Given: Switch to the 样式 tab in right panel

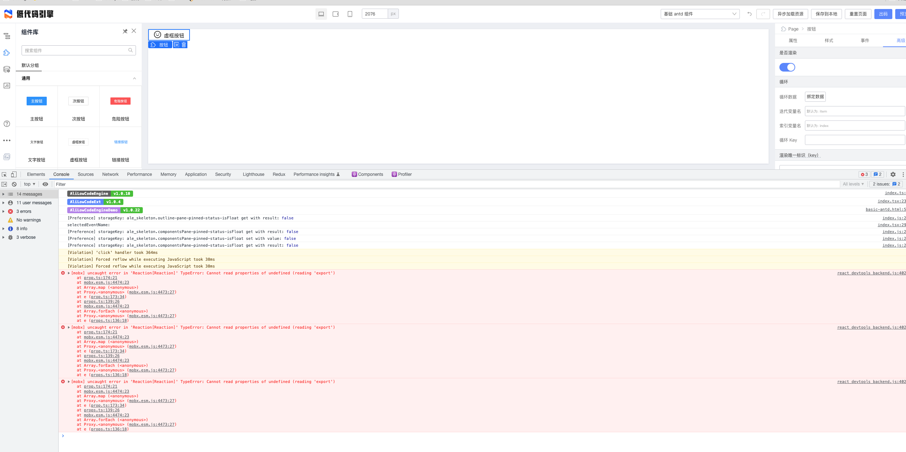Looking at the screenshot, I should pyautogui.click(x=829, y=41).
